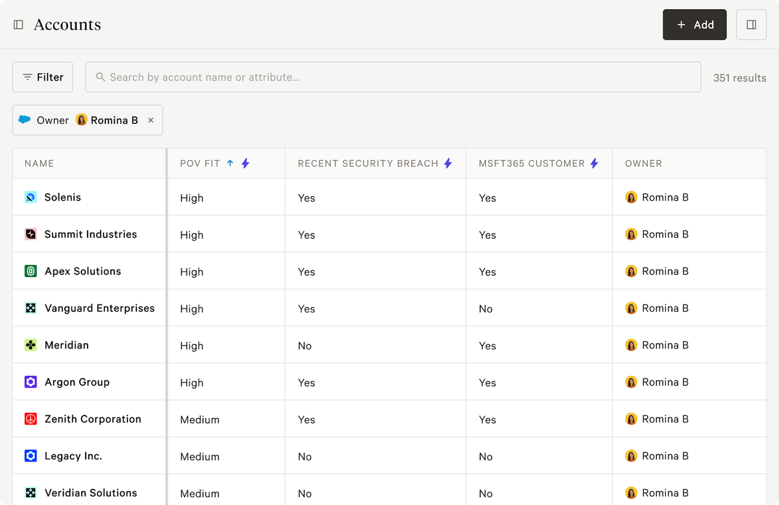Open the Filter menu
The image size is (779, 505).
43,77
